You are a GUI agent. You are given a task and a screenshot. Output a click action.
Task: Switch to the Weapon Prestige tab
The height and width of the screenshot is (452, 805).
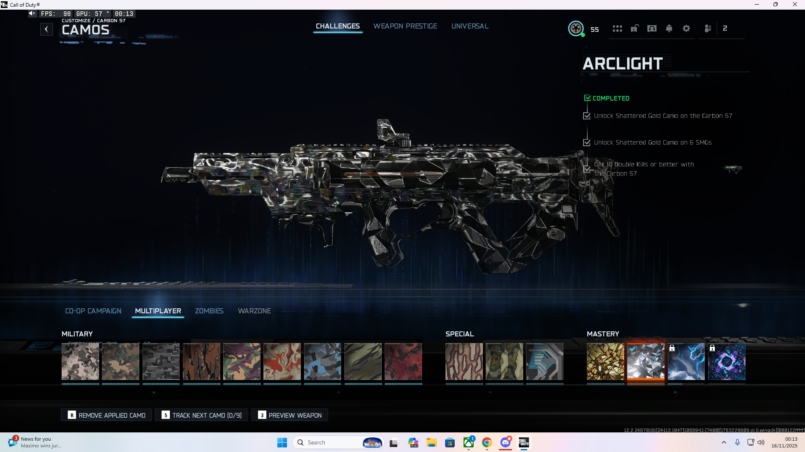click(x=405, y=26)
